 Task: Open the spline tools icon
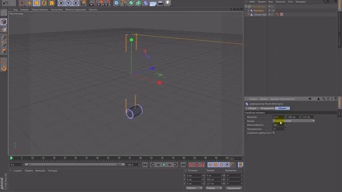click(123, 3)
